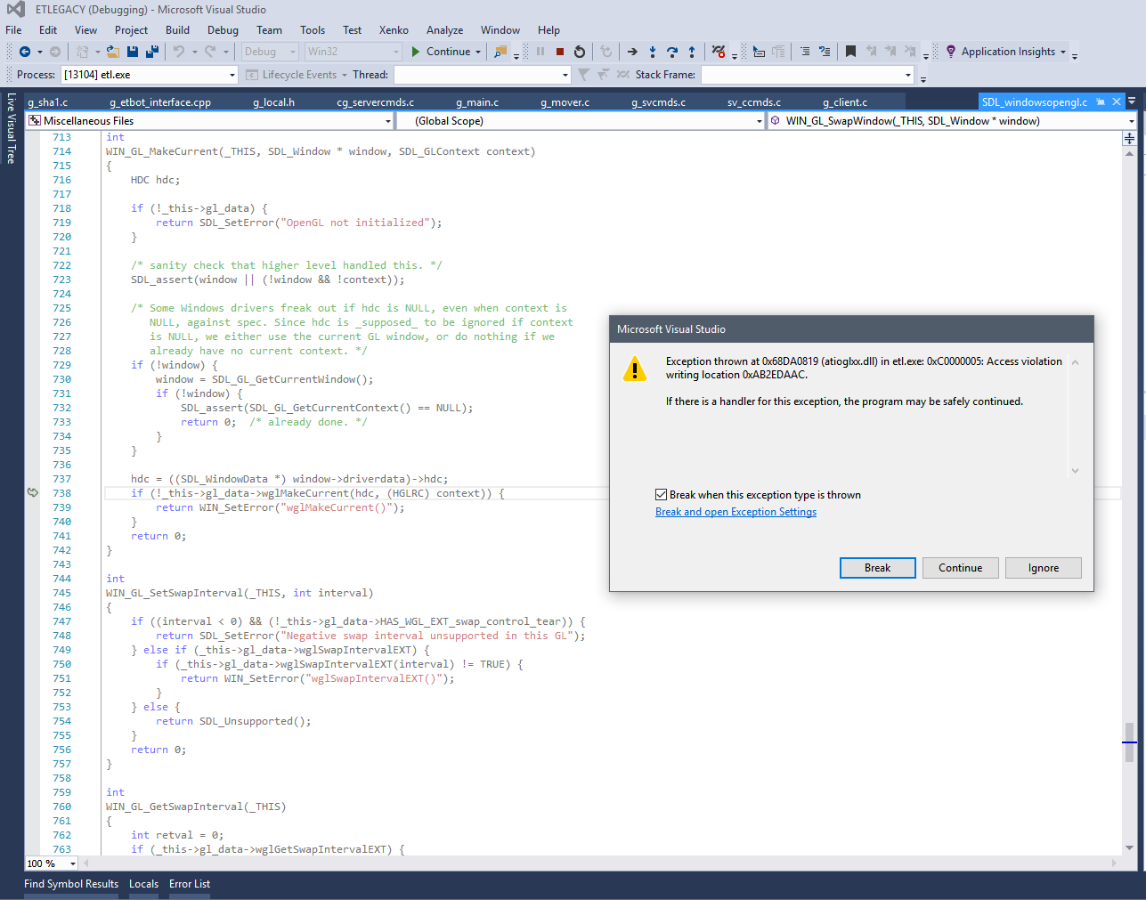Viewport: 1146px width, 900px height.
Task: Click the Application Insights lightbulb icon
Action: click(951, 52)
